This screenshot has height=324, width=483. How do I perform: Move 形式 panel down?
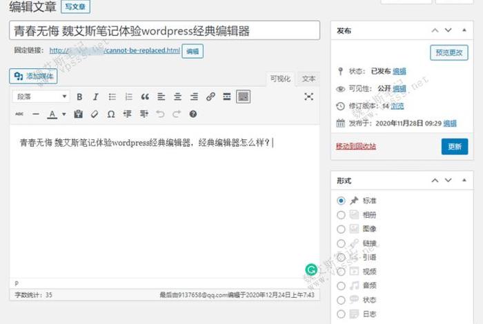coord(448,181)
